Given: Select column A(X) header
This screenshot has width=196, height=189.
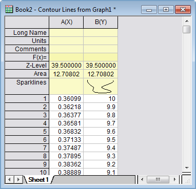Looking at the screenshot, I should click(66, 22).
